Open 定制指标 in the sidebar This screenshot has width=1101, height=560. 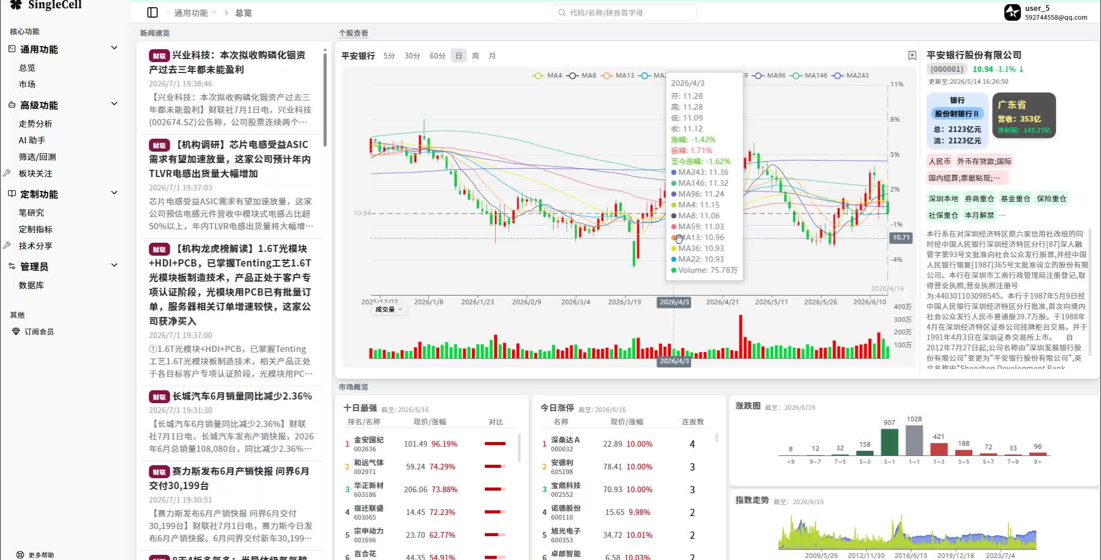(35, 229)
